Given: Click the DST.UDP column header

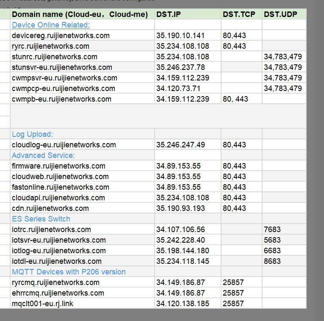Looking at the screenshot, I should coord(281,14).
